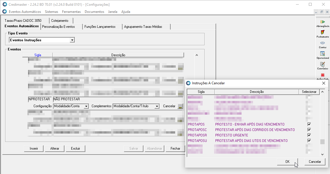Open the Complementos Modalidade/Conta/Título dropdown
This screenshot has width=330, height=174.
click(x=157, y=106)
